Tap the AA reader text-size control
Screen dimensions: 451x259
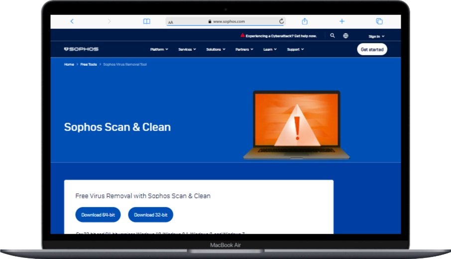[x=171, y=22]
